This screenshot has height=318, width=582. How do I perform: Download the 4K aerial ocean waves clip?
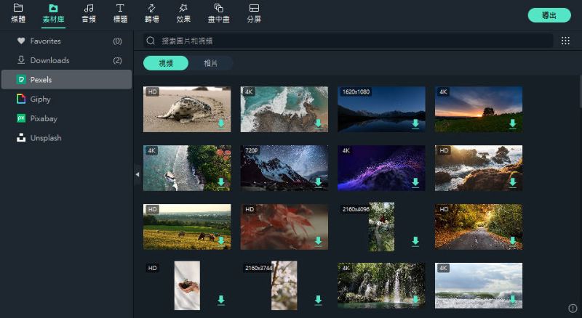pyautogui.click(x=319, y=124)
